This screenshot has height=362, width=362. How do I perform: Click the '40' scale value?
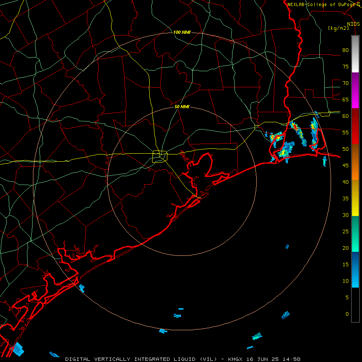pyautogui.click(x=346, y=182)
